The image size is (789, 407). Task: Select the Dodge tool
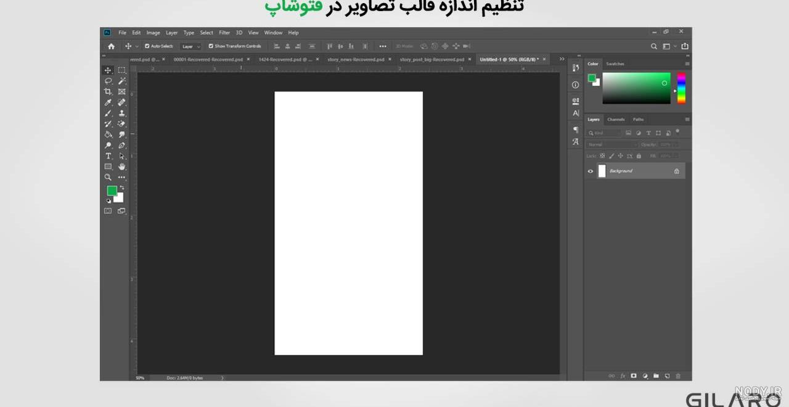click(x=108, y=145)
